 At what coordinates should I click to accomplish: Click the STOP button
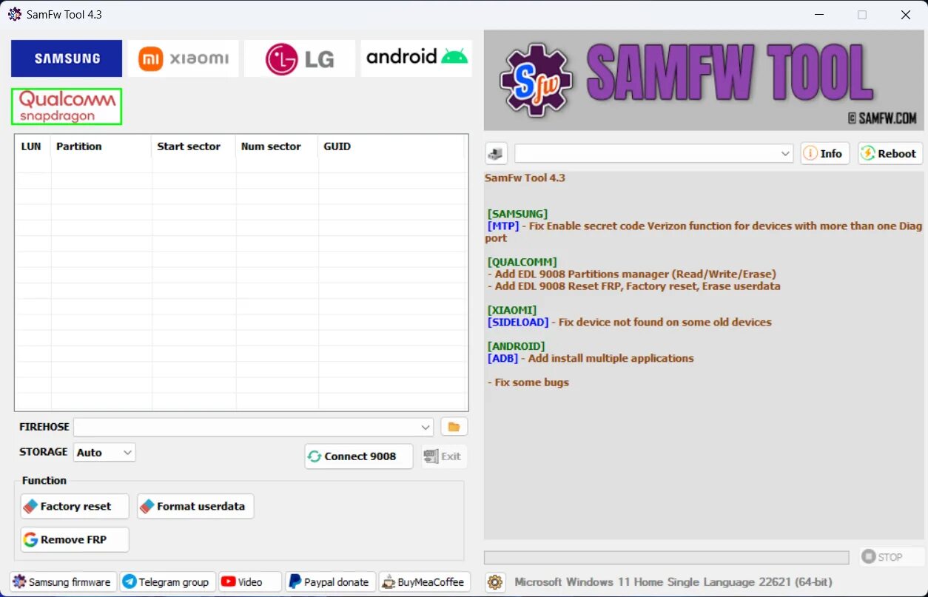pyautogui.click(x=892, y=557)
